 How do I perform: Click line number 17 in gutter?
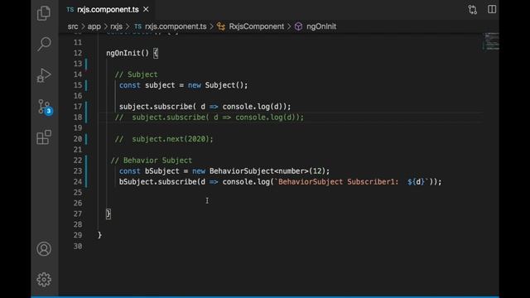click(x=78, y=107)
